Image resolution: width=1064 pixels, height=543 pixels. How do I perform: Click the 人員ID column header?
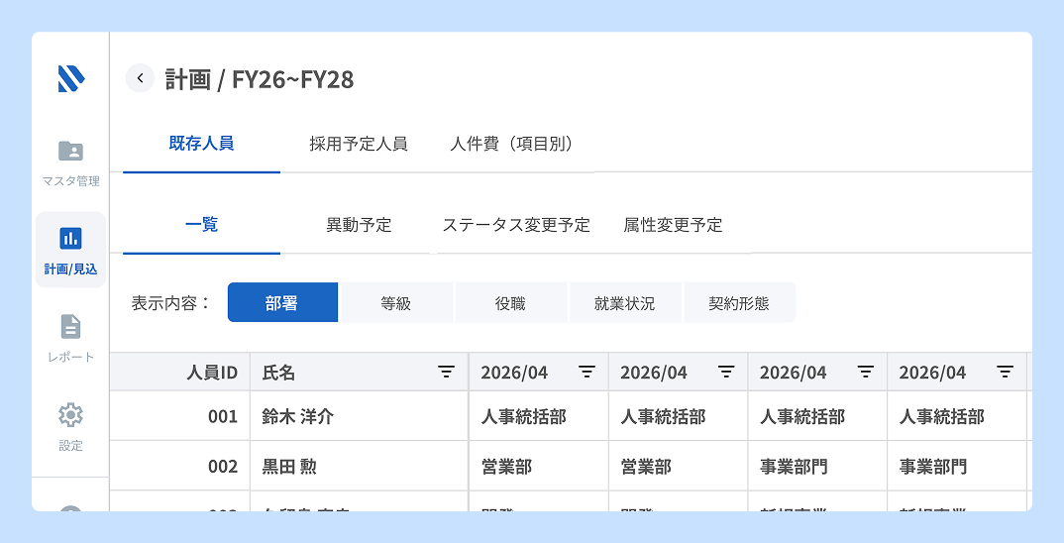180,372
